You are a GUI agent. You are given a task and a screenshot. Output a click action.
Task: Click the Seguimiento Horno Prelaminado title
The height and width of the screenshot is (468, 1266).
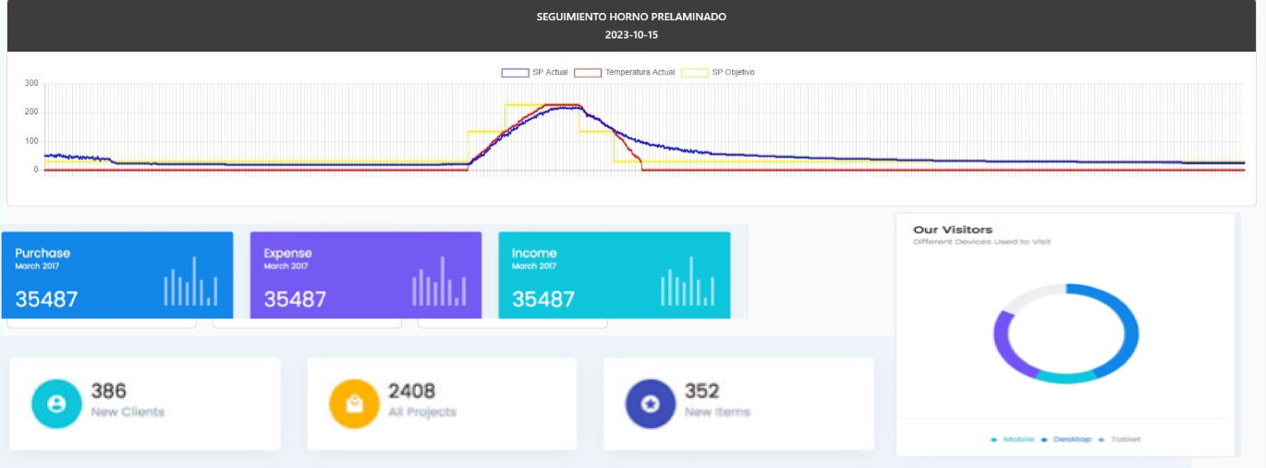click(x=631, y=17)
